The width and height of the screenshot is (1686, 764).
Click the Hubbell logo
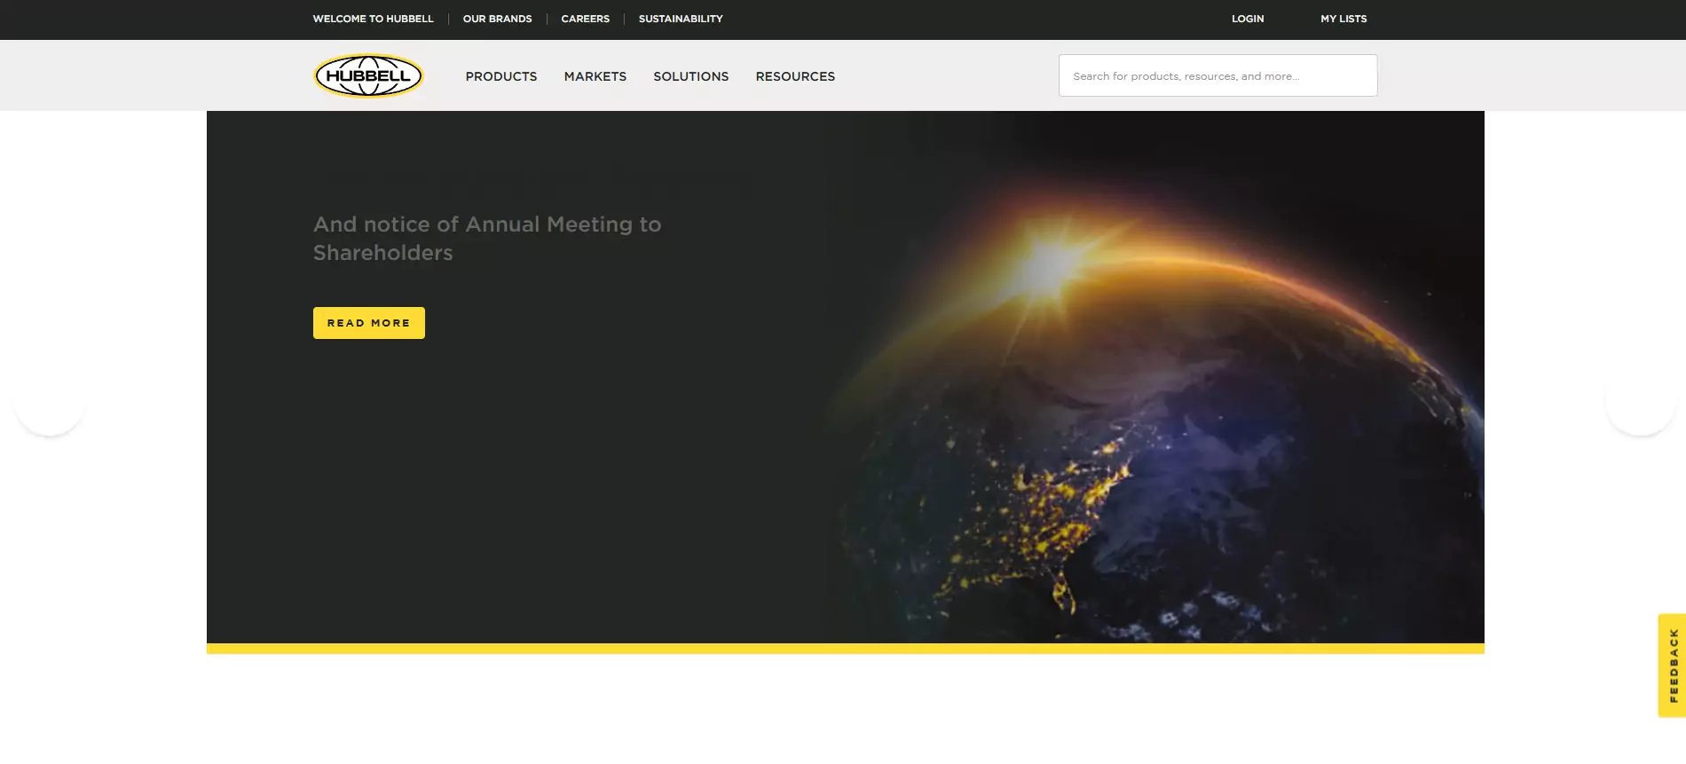pos(368,75)
